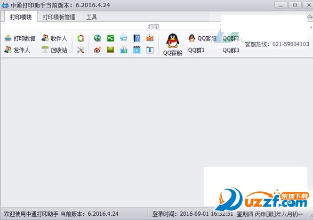Click the printer app icon in title bar
This screenshot has height=220, width=313.
click(5, 5)
